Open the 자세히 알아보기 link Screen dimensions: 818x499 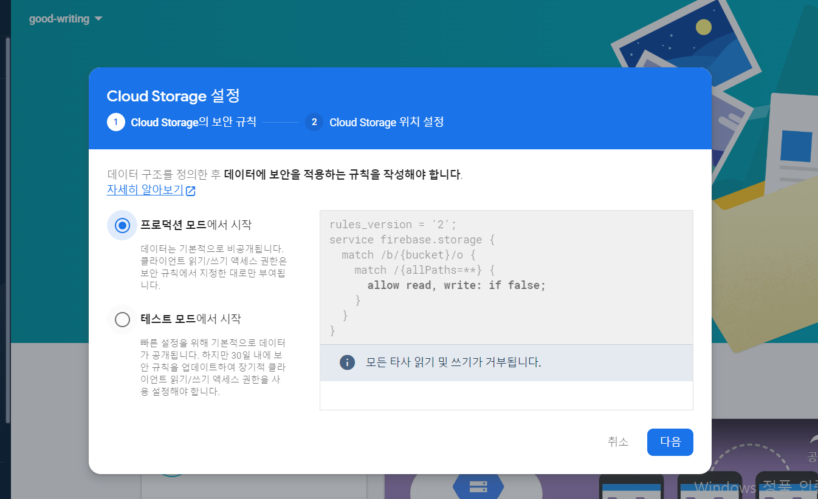(145, 190)
